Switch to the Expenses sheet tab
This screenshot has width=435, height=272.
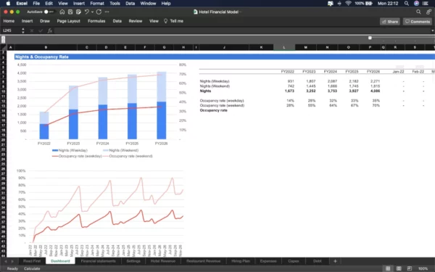[x=268, y=261]
